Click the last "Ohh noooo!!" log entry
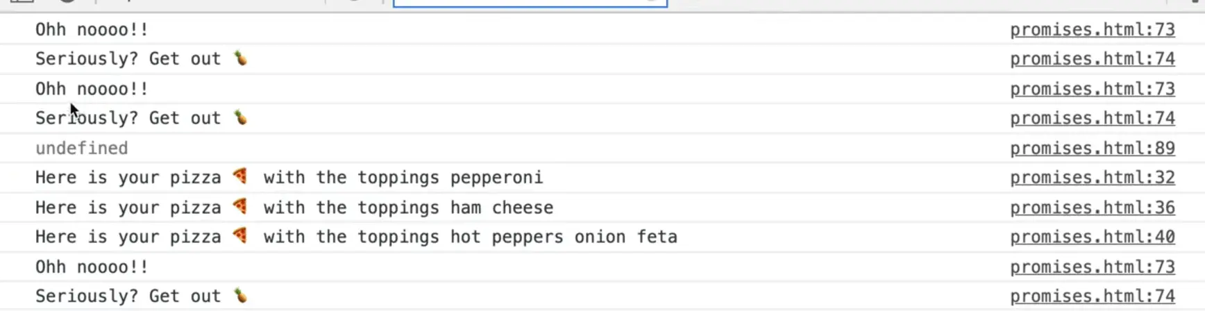The image size is (1205, 311). 92,267
